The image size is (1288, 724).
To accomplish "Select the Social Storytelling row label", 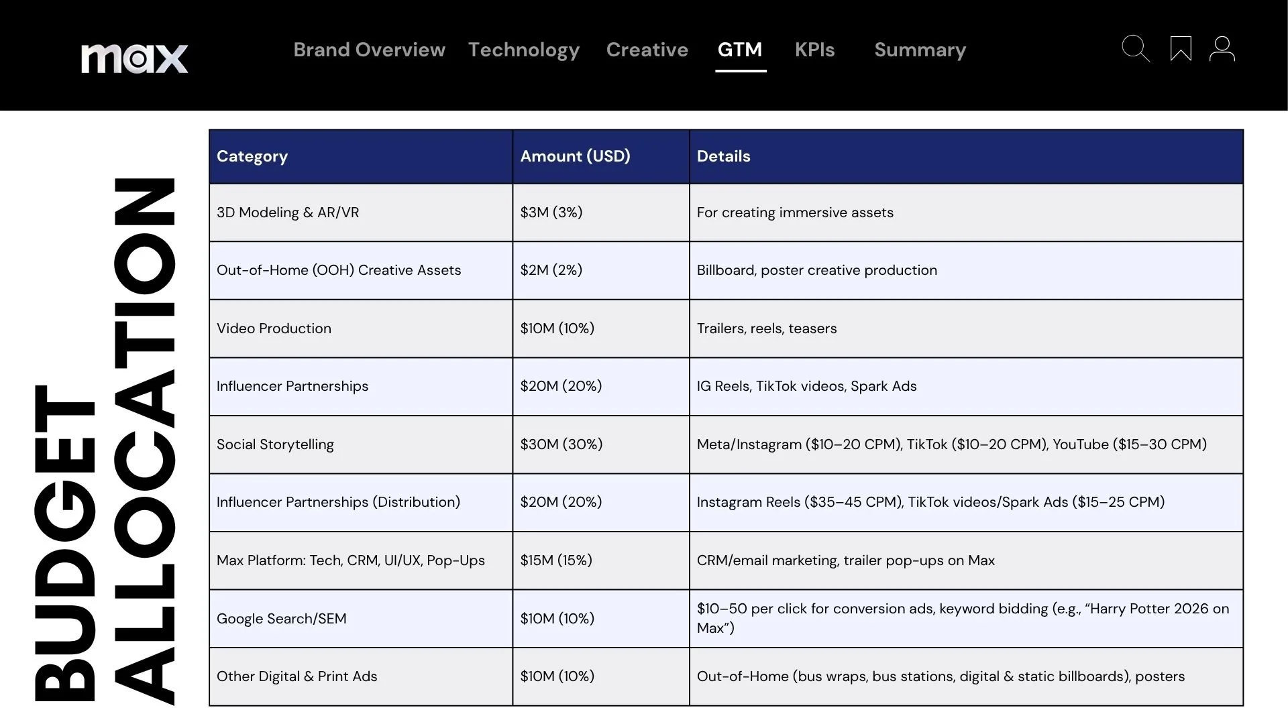I will [275, 444].
